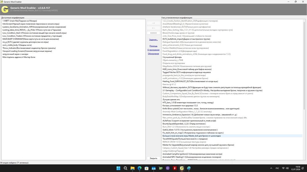
Task: Click the enable mod arrow button
Action: [x=153, y=23]
